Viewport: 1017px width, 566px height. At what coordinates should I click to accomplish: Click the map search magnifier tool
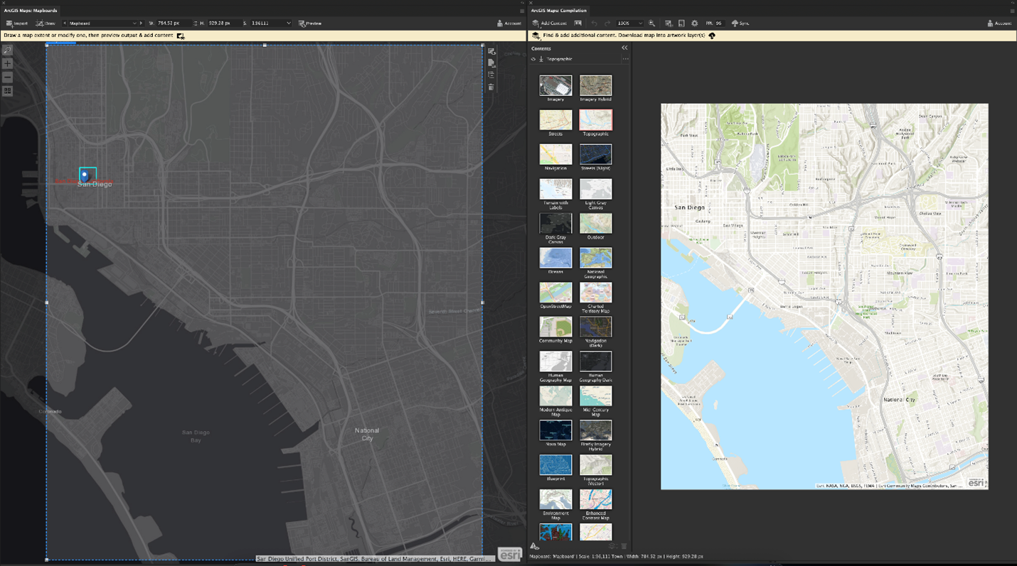(x=7, y=50)
